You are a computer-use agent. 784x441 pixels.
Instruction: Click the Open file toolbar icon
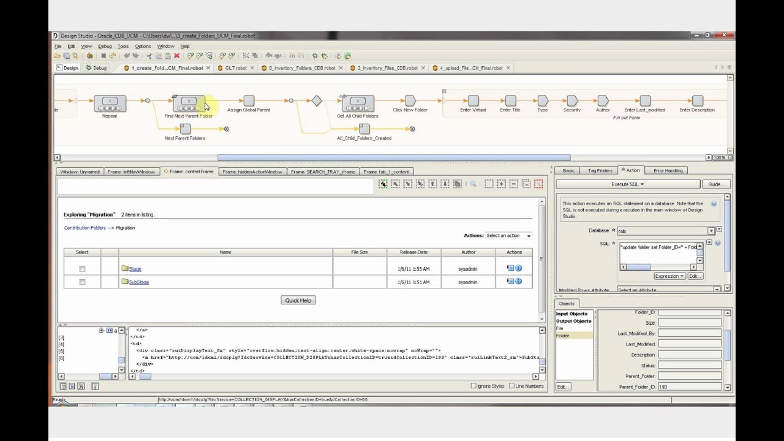click(x=57, y=56)
